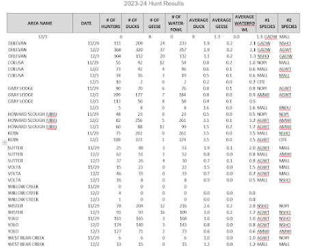
Task: Click NOPI #1 species in COLUSA 11/29 row
Action: click(x=262, y=62)
